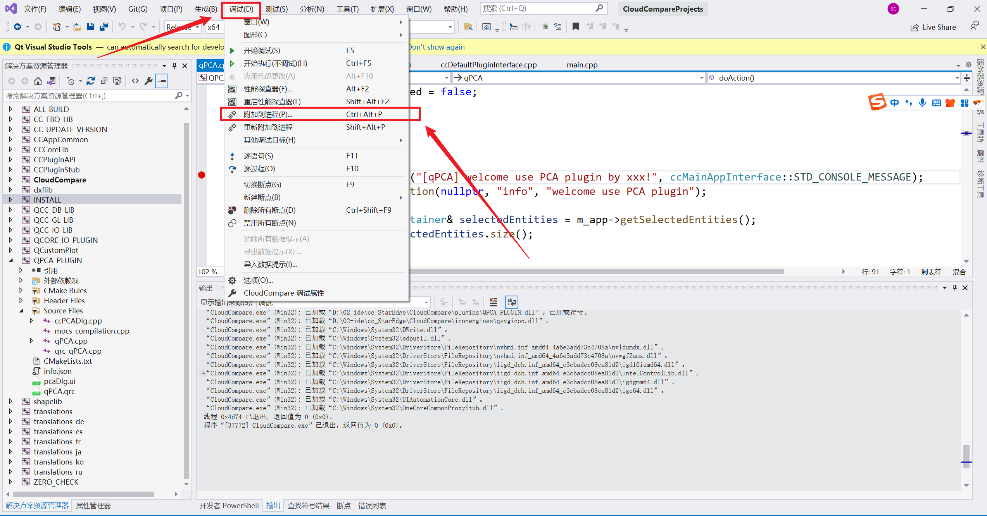Click Don't show again link

(x=437, y=47)
